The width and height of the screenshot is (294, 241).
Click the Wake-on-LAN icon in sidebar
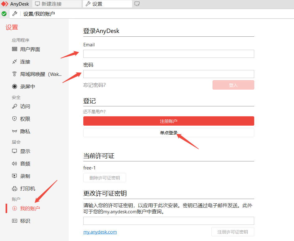coord(15,74)
